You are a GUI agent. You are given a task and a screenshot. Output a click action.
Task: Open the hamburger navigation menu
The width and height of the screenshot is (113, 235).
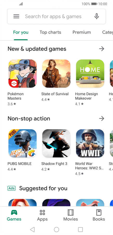16,16
